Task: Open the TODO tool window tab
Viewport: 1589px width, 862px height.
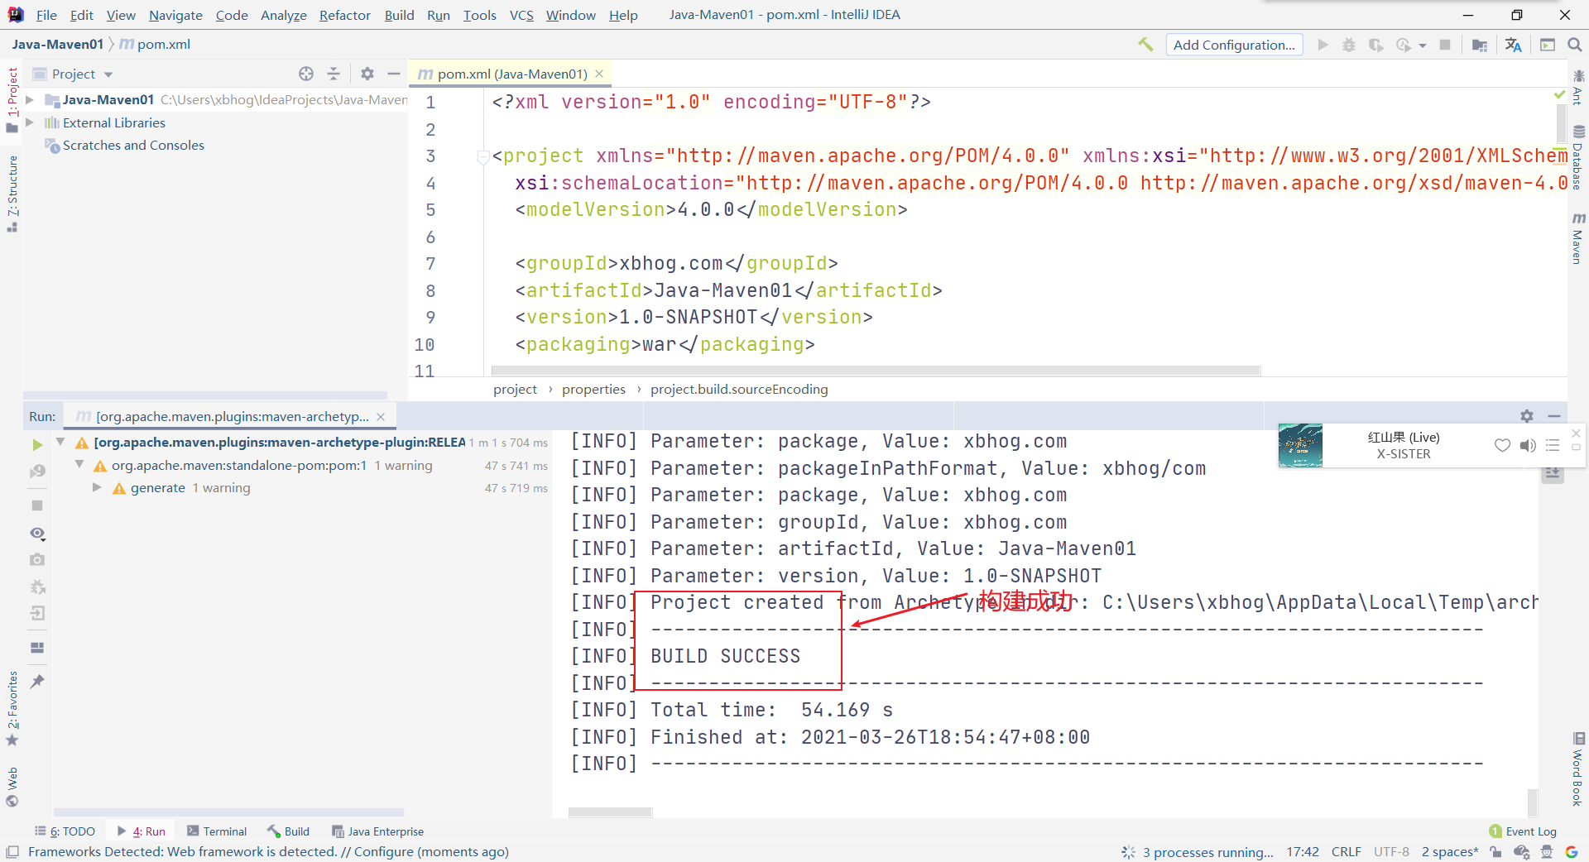Action: point(65,831)
